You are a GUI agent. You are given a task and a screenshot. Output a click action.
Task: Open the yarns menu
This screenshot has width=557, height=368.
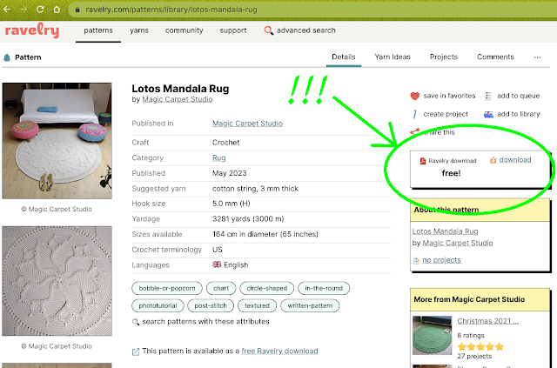(139, 30)
